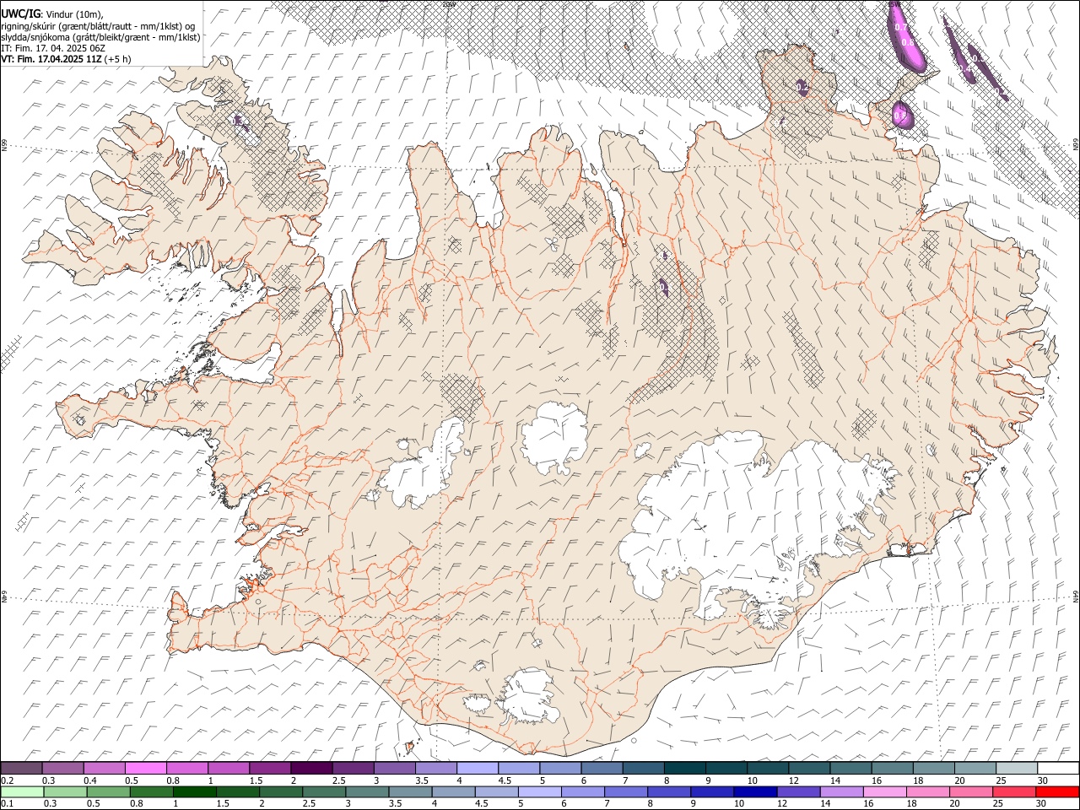Viewport: 1080px width, 810px height.
Task: Click the 'UWC/IG' title text in the legend box
Action: pos(20,14)
